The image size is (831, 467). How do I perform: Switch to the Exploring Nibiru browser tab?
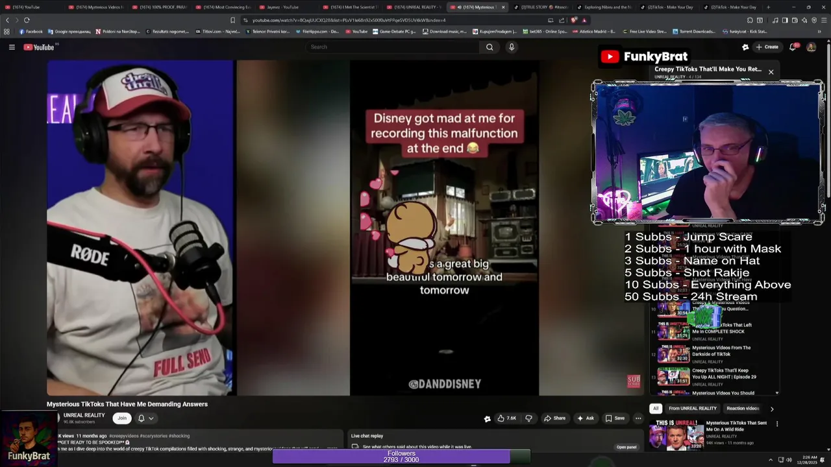pyautogui.click(x=604, y=7)
